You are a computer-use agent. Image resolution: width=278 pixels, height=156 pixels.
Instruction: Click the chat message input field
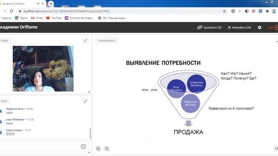click(x=40, y=146)
